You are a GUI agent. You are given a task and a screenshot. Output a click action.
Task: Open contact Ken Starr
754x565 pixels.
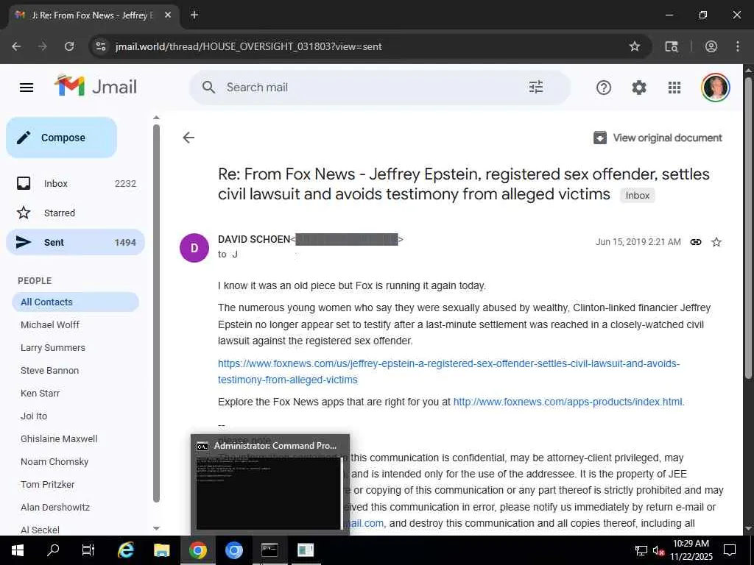pyautogui.click(x=40, y=393)
